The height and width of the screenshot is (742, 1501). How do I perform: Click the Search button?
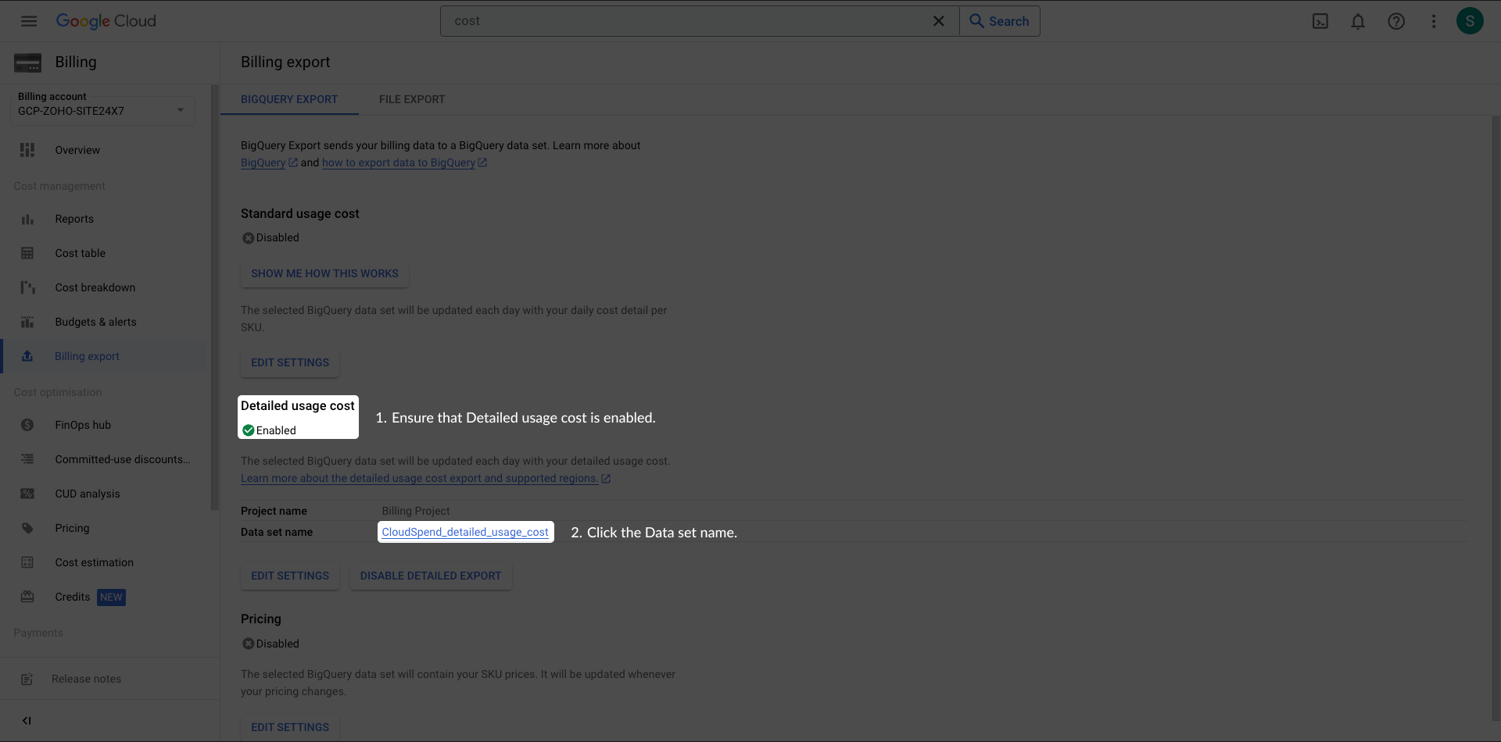(x=999, y=21)
